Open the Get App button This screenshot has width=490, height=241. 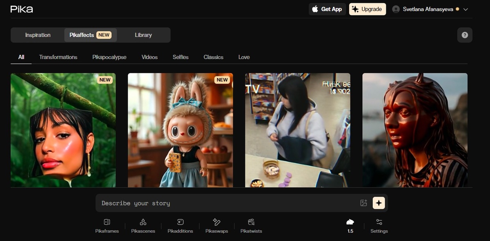[327, 9]
